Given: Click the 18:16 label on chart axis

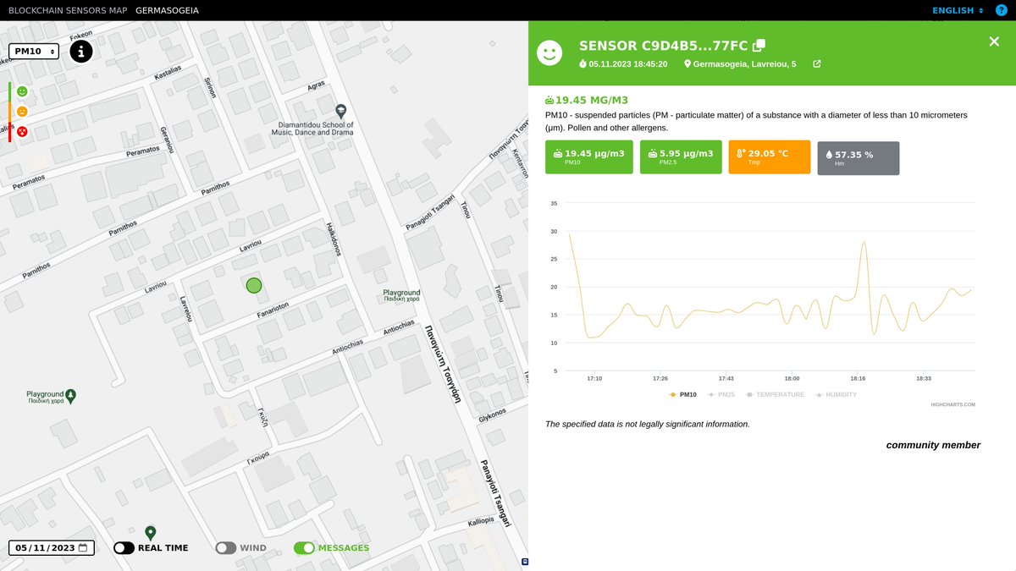Looking at the screenshot, I should tap(858, 378).
